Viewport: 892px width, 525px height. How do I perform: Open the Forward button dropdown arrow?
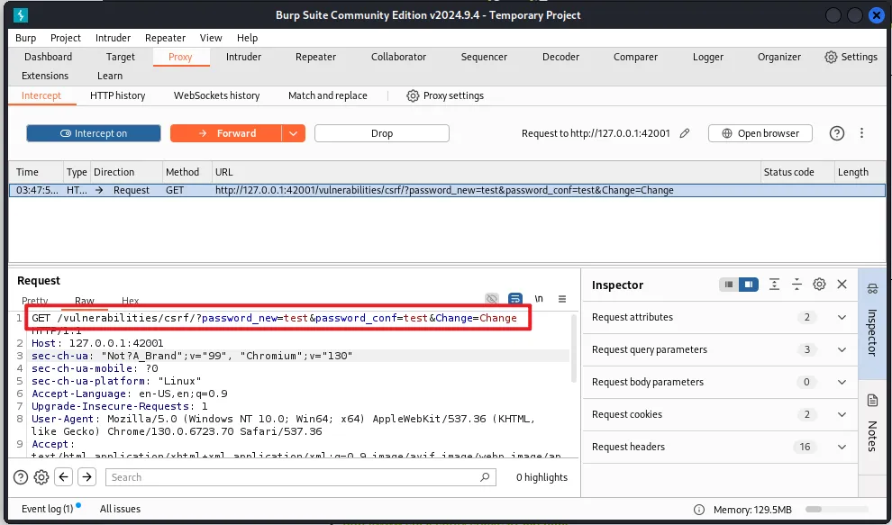[294, 133]
